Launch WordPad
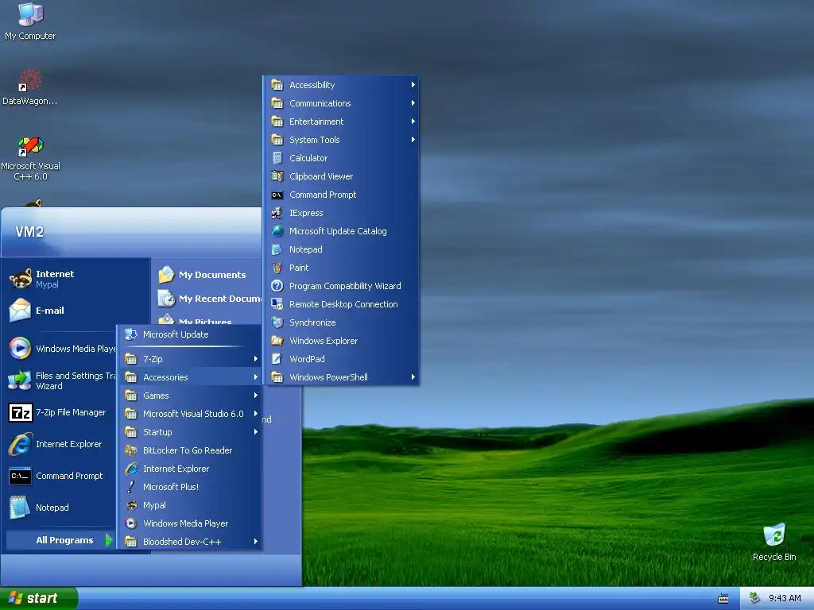Screen dimensions: 814x610 [341, 359]
